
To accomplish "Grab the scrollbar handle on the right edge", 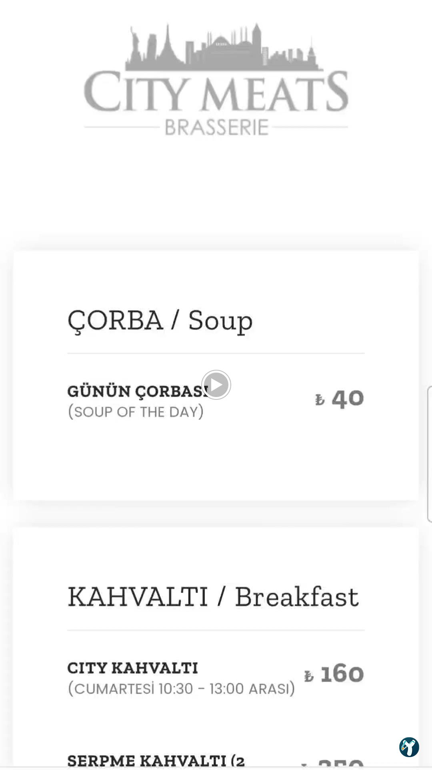I will coord(430,454).
